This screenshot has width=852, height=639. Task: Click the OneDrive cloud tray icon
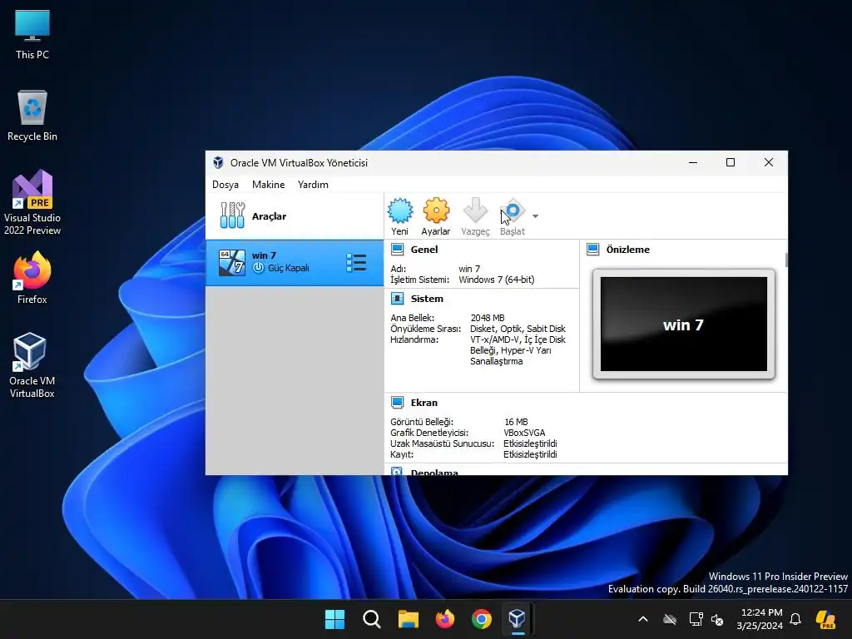(x=670, y=619)
